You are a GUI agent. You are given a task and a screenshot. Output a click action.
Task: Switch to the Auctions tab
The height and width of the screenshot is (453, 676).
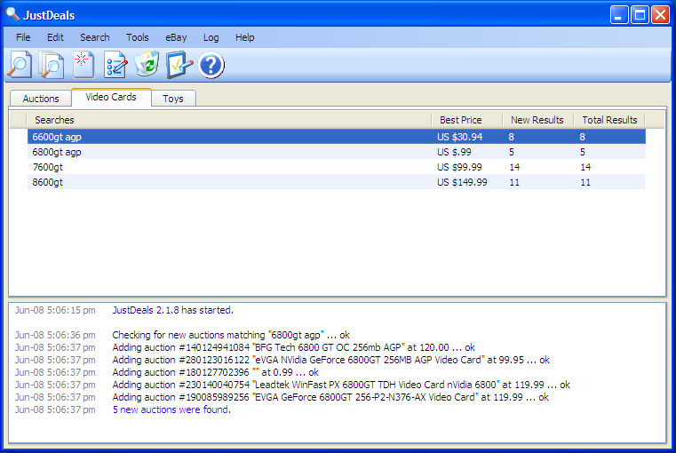tap(41, 99)
